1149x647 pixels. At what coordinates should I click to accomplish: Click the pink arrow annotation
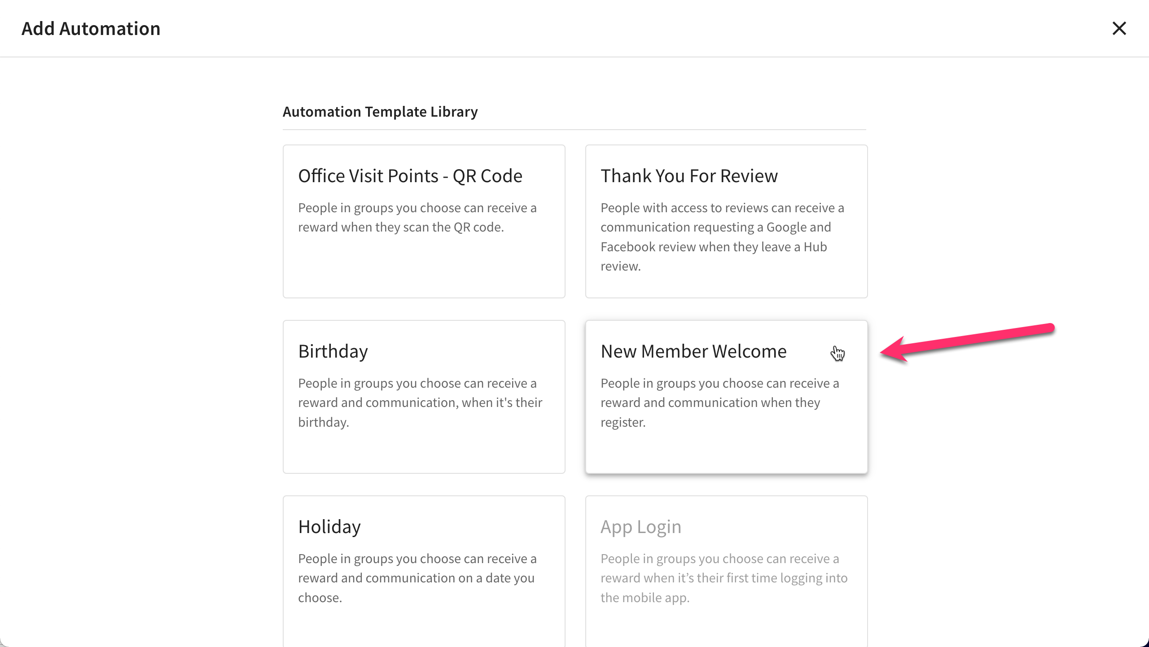[x=967, y=342]
